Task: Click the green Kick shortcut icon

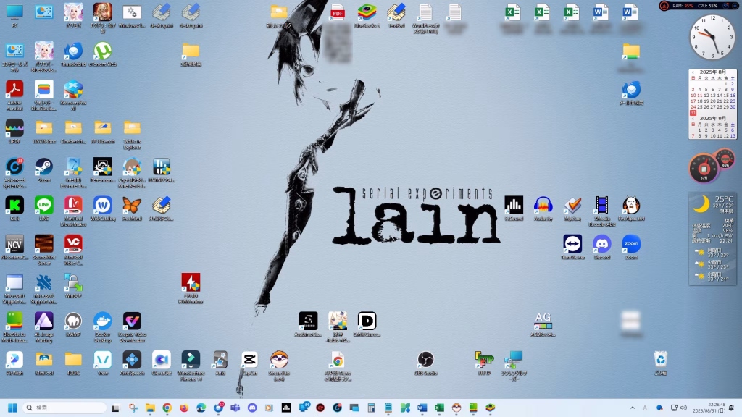Action: pyautogui.click(x=14, y=206)
